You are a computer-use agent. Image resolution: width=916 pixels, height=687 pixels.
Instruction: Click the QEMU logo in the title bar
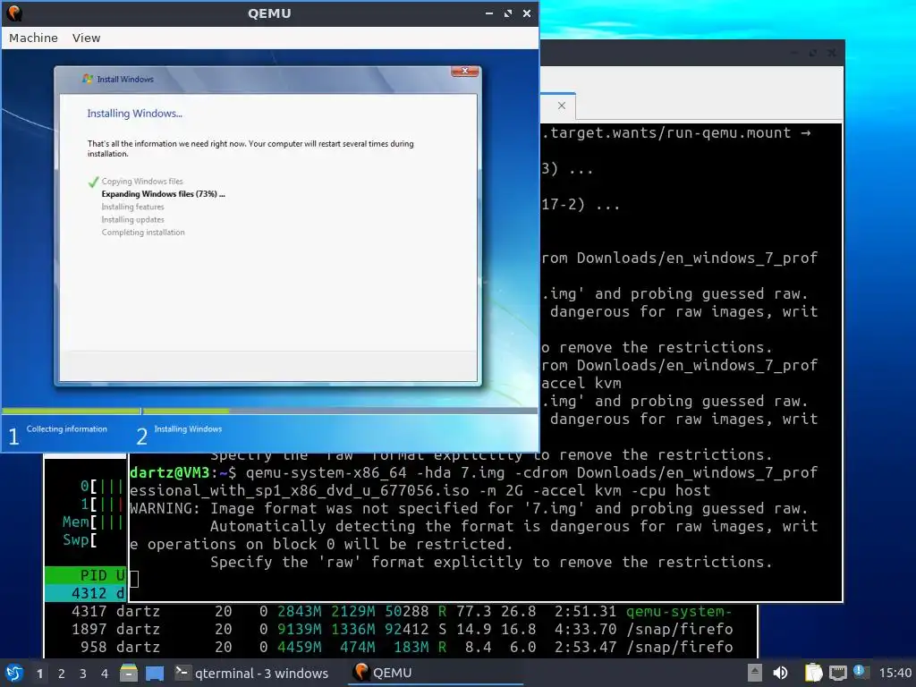[14, 13]
